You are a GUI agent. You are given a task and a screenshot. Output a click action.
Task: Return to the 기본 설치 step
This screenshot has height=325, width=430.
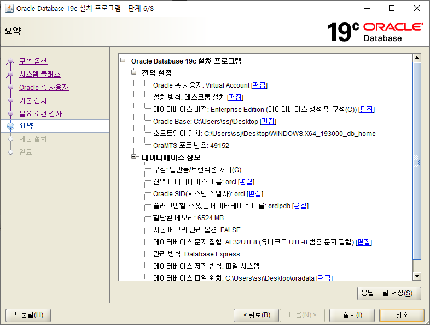[33, 100]
